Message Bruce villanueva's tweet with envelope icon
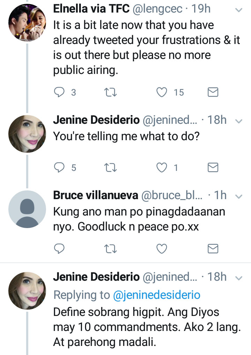This screenshot has width=251, height=355. click(x=213, y=248)
